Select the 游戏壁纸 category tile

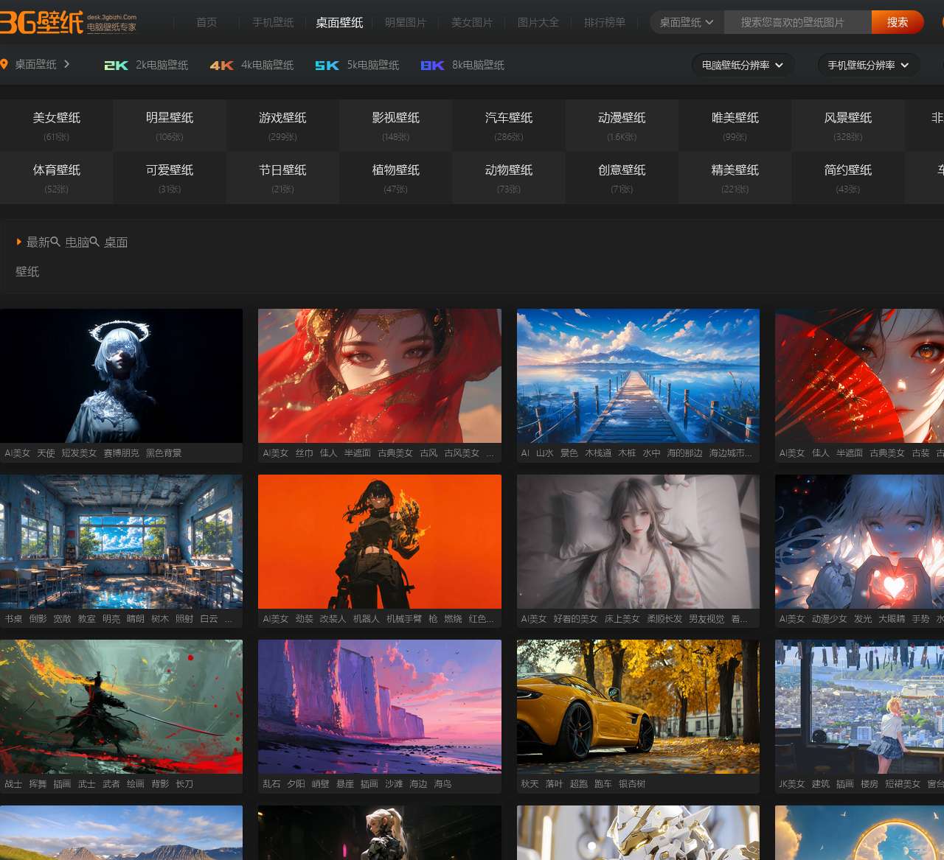point(282,125)
